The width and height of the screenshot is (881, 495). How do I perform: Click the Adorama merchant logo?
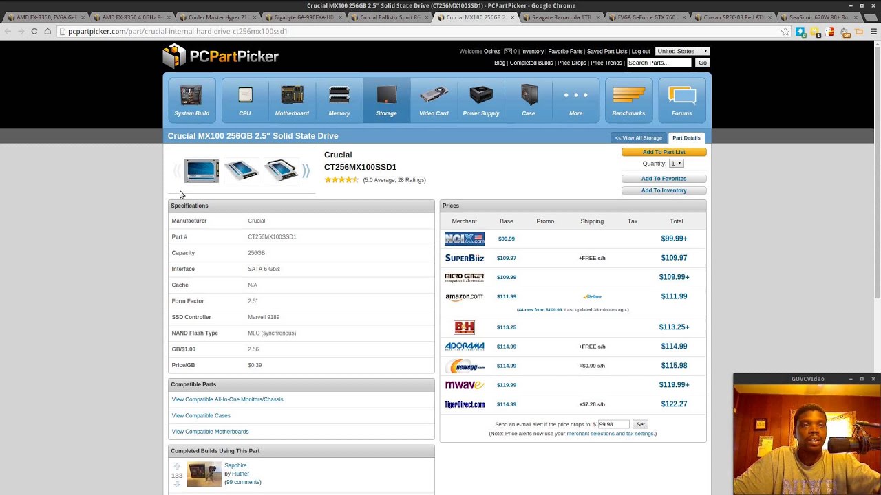coord(465,346)
